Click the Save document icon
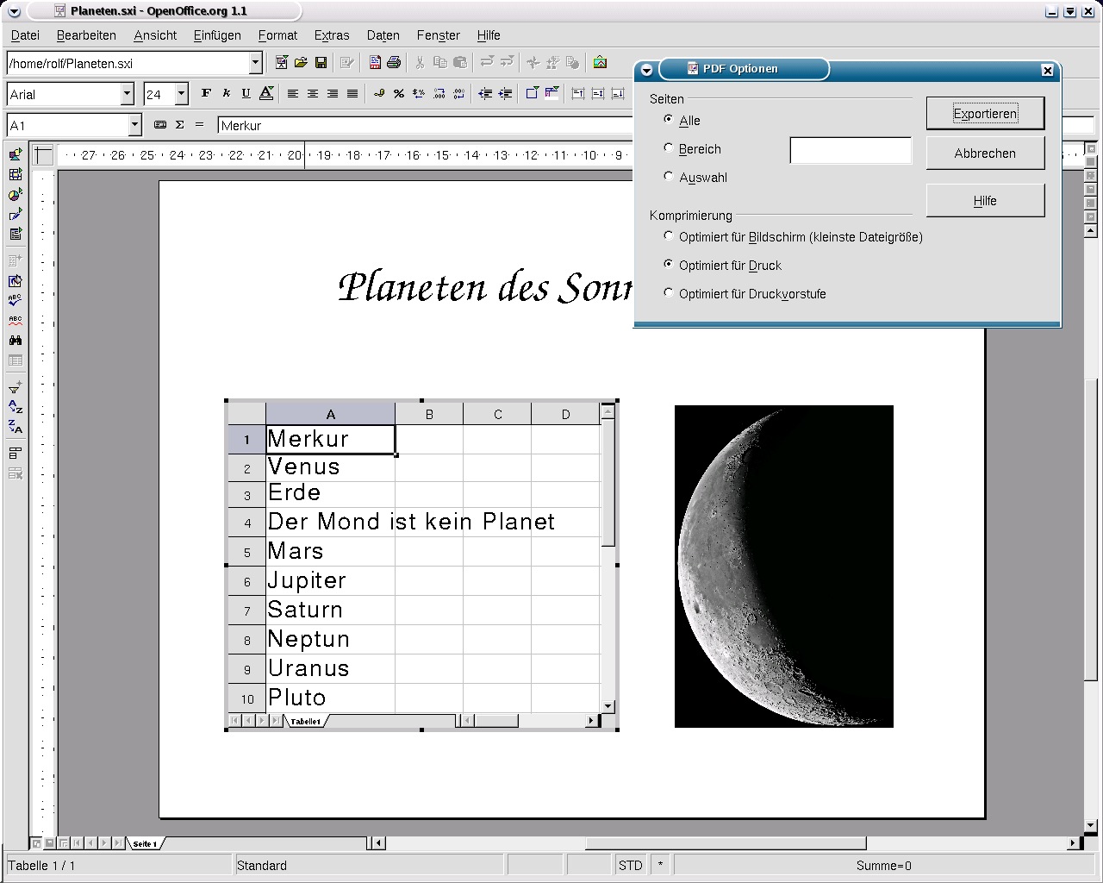This screenshot has height=883, width=1103. [x=321, y=63]
